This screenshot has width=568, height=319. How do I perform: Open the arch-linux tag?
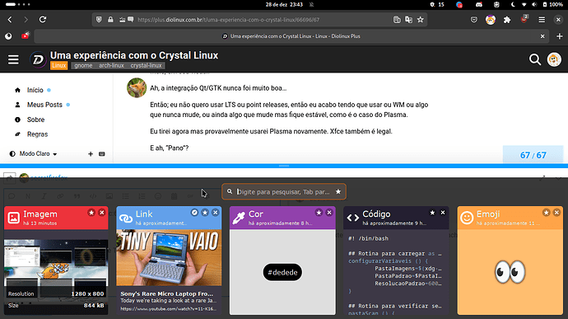coord(111,65)
